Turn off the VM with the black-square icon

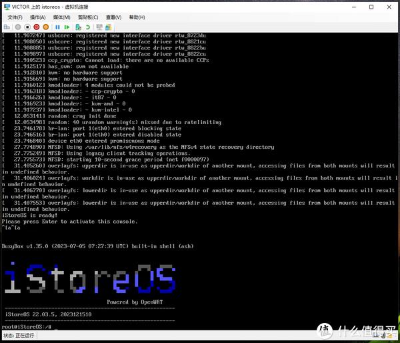(x=27, y=27)
